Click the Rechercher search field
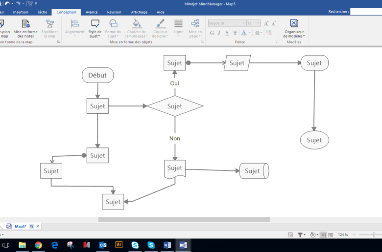 coord(366,11)
